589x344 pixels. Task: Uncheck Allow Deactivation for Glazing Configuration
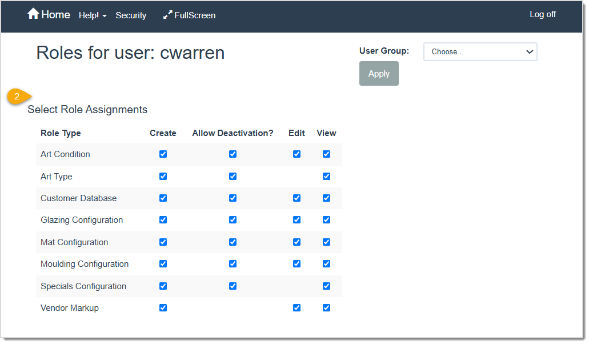[233, 219]
